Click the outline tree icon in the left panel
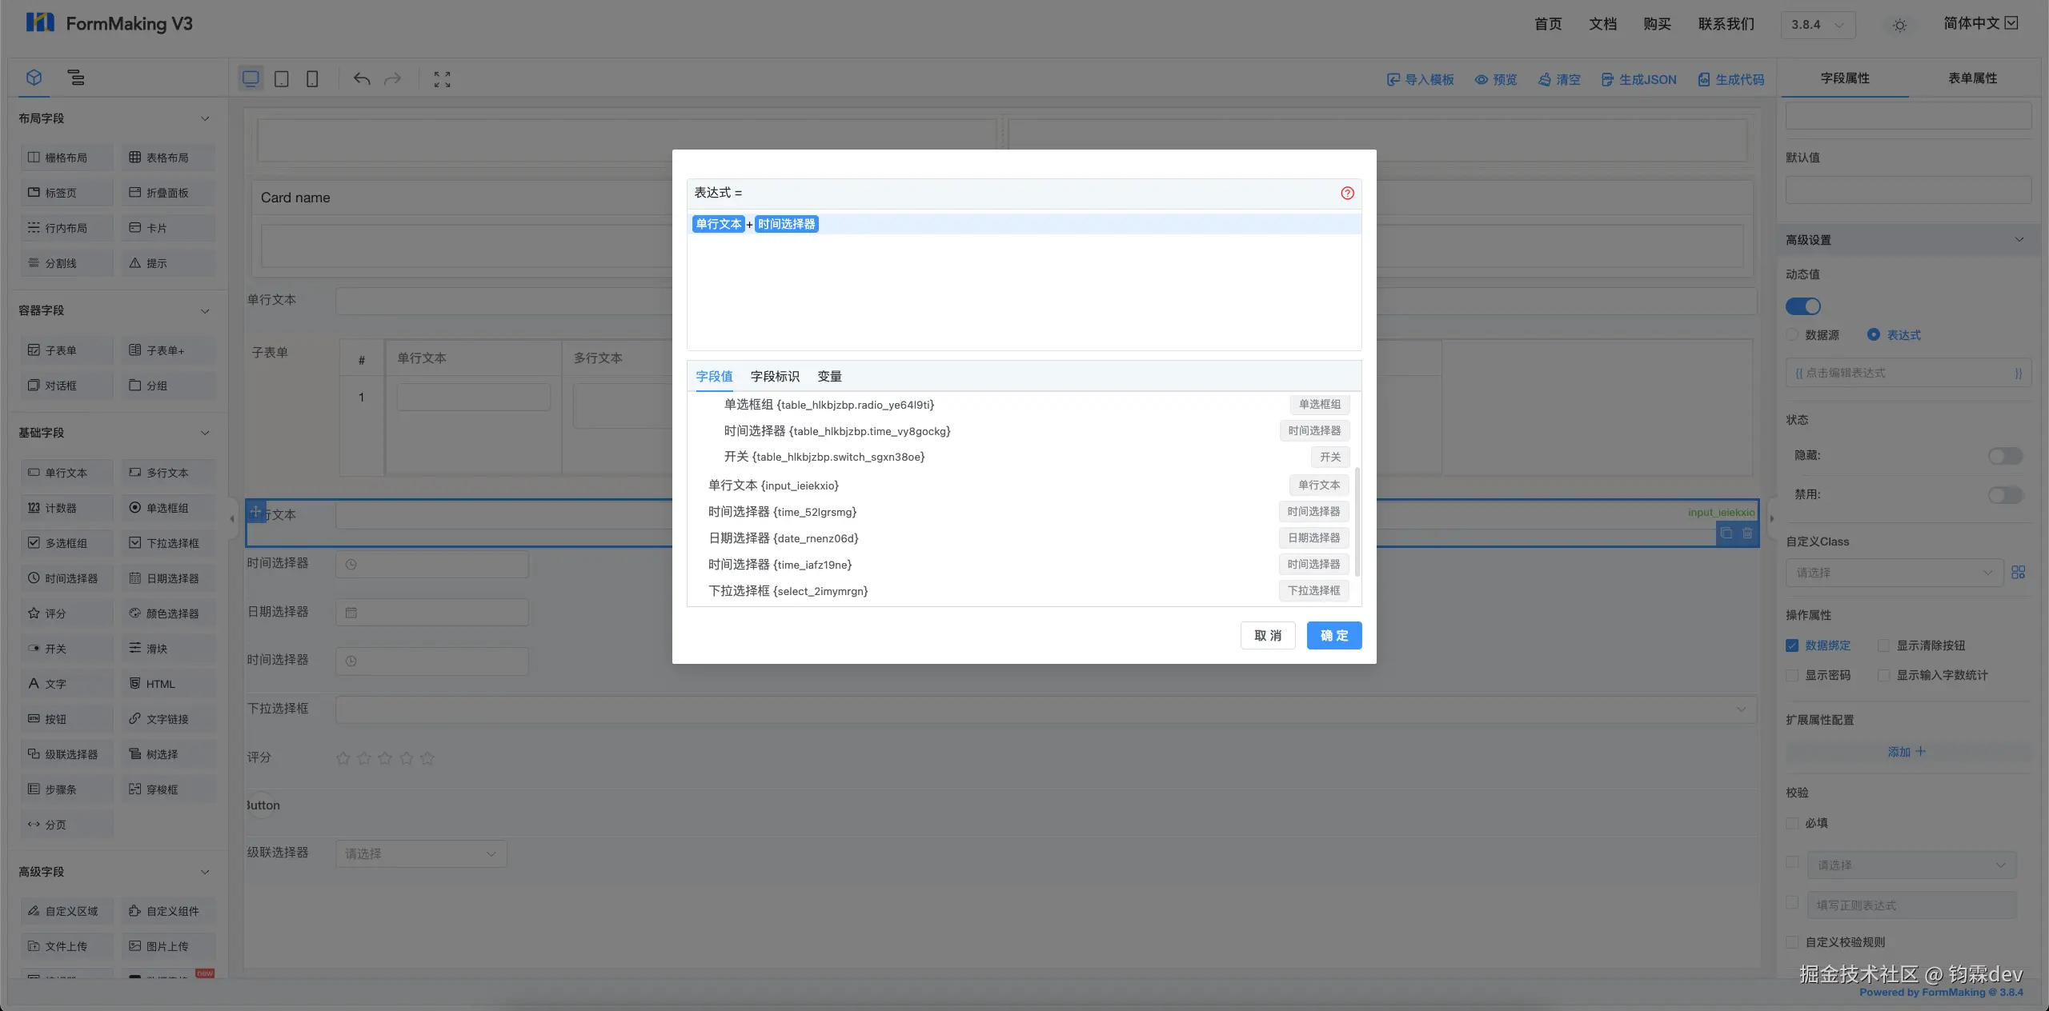Image resolution: width=2049 pixels, height=1011 pixels. 76,78
